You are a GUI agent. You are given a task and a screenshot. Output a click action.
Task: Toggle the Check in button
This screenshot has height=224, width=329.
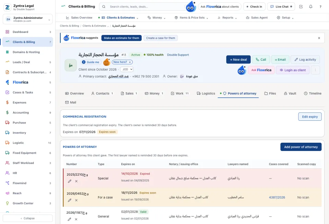(x=254, y=7)
